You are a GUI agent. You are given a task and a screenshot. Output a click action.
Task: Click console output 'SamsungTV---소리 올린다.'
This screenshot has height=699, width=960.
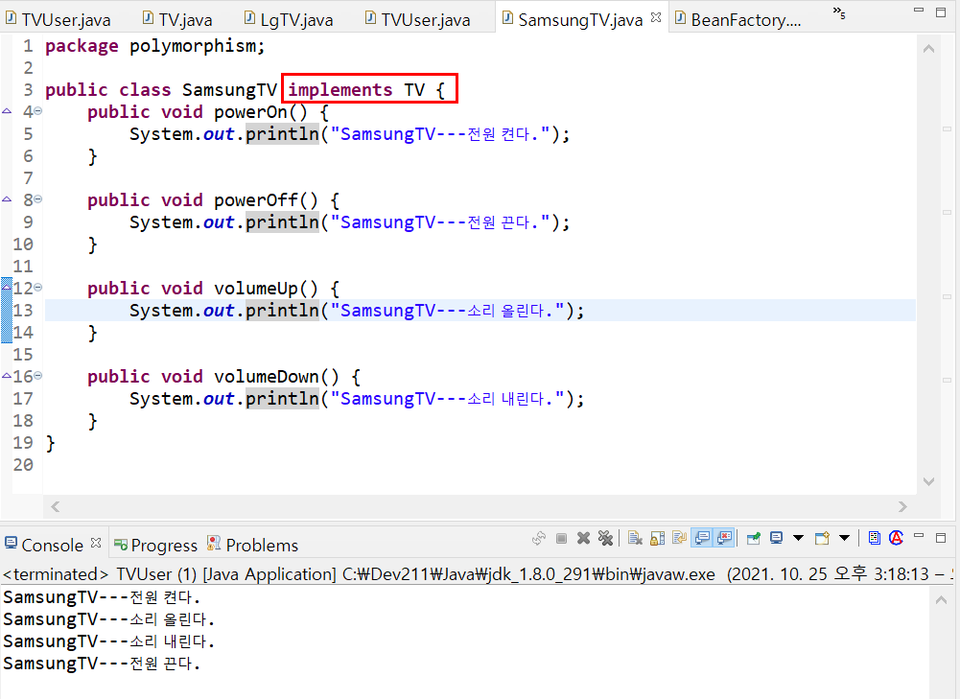(x=109, y=619)
